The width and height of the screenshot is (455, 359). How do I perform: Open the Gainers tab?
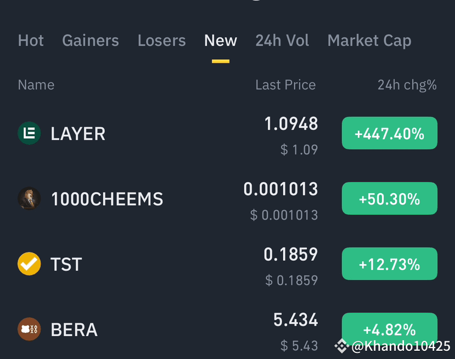(90, 40)
